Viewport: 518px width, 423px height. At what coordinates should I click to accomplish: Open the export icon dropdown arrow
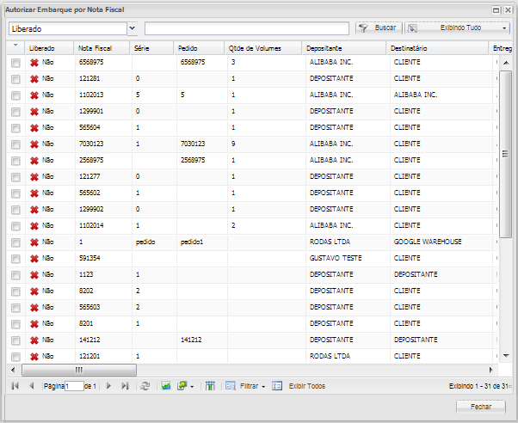192,386
